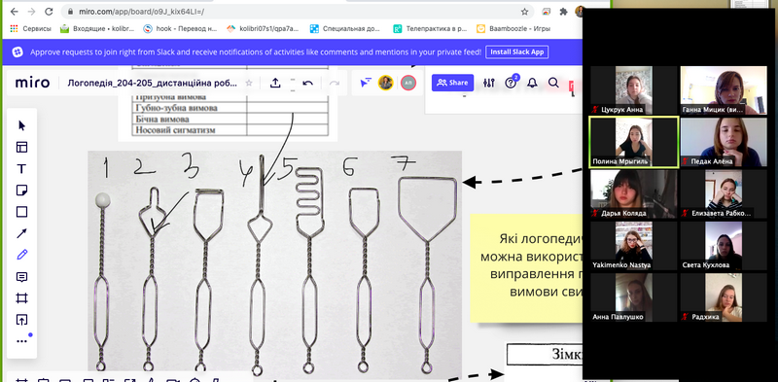Click the table cell Носовий сигматизм
778x382 pixels.
(x=190, y=130)
